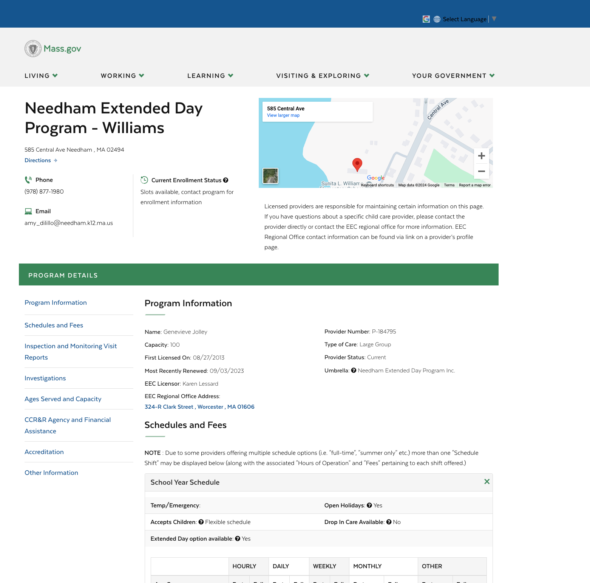
Task: Jump to Program Information section
Action: [x=56, y=302]
